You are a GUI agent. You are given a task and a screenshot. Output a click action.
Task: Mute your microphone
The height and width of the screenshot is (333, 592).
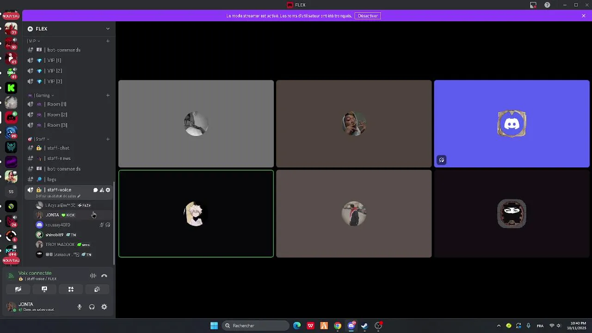tap(80, 307)
